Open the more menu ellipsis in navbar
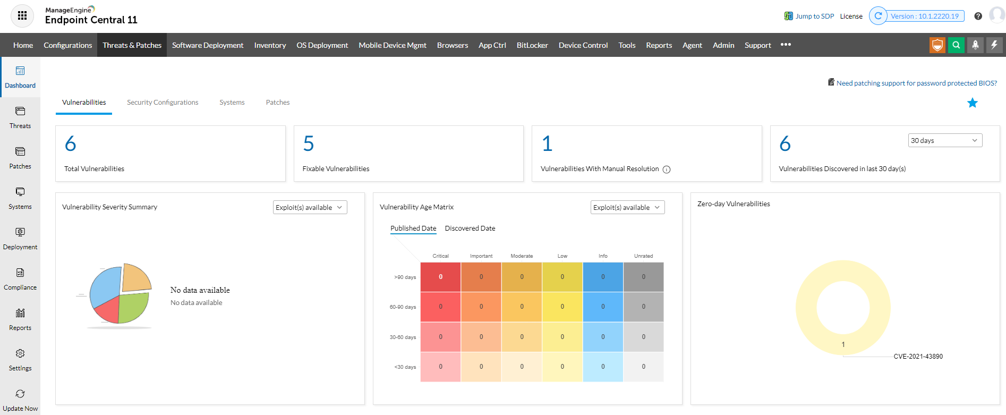The height and width of the screenshot is (415, 1006). pyautogui.click(x=786, y=45)
